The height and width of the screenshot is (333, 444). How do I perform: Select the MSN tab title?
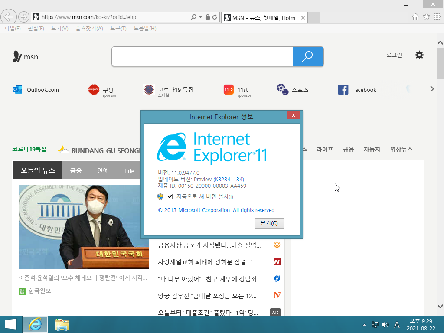tap(265, 18)
